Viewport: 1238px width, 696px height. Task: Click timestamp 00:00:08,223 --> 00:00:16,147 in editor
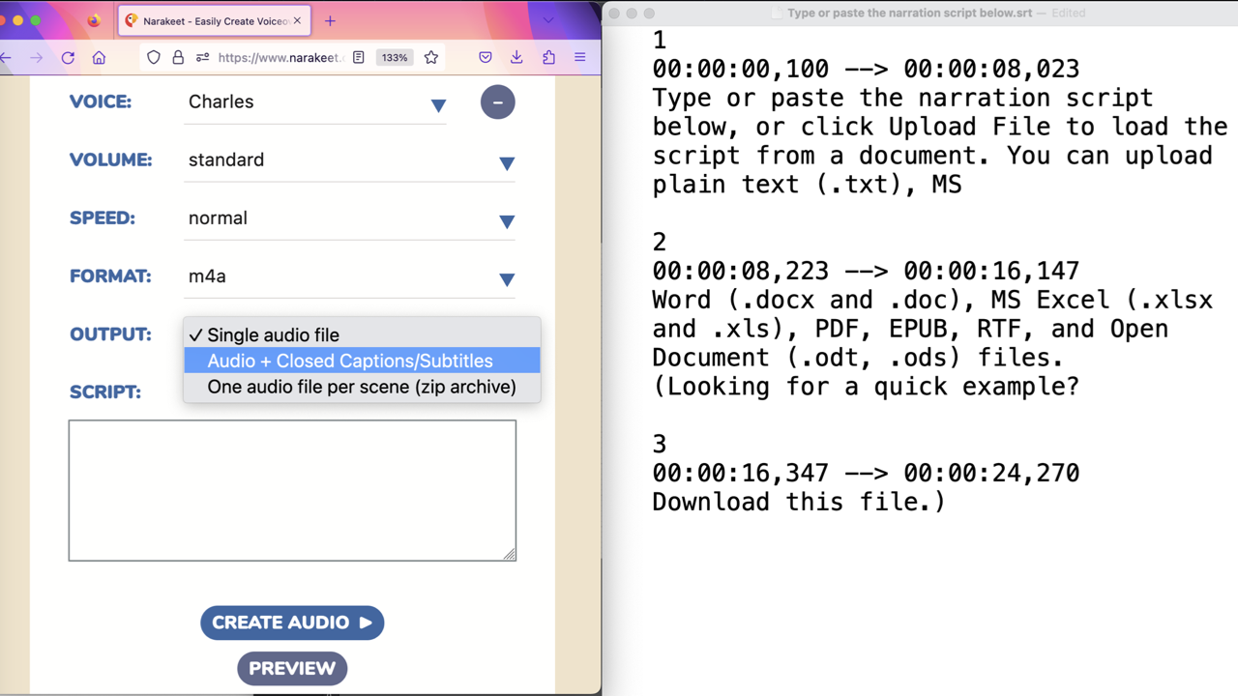tap(866, 272)
